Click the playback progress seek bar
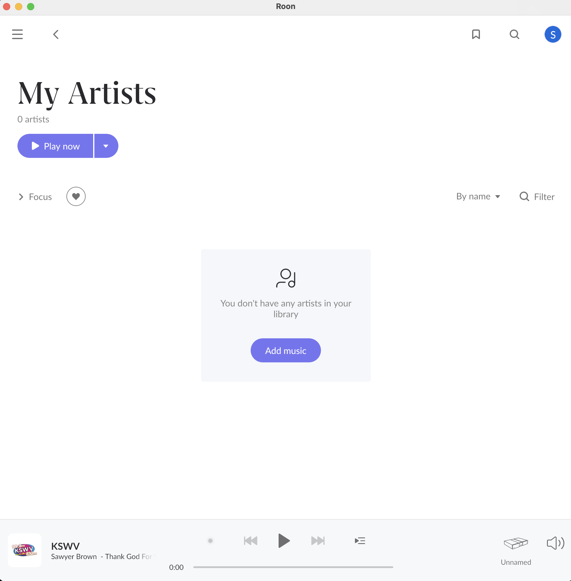The width and height of the screenshot is (571, 581). 293,567
